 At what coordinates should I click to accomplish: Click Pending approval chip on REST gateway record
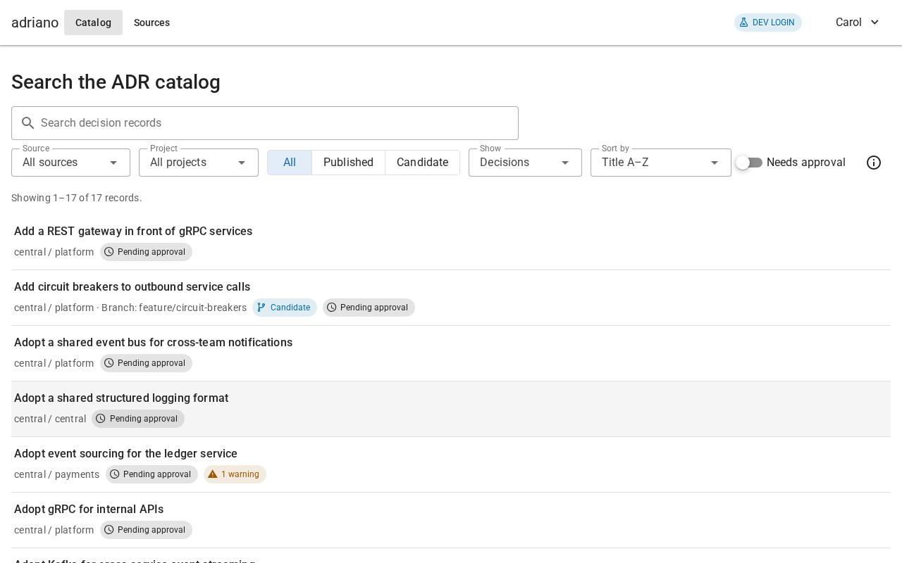146,252
